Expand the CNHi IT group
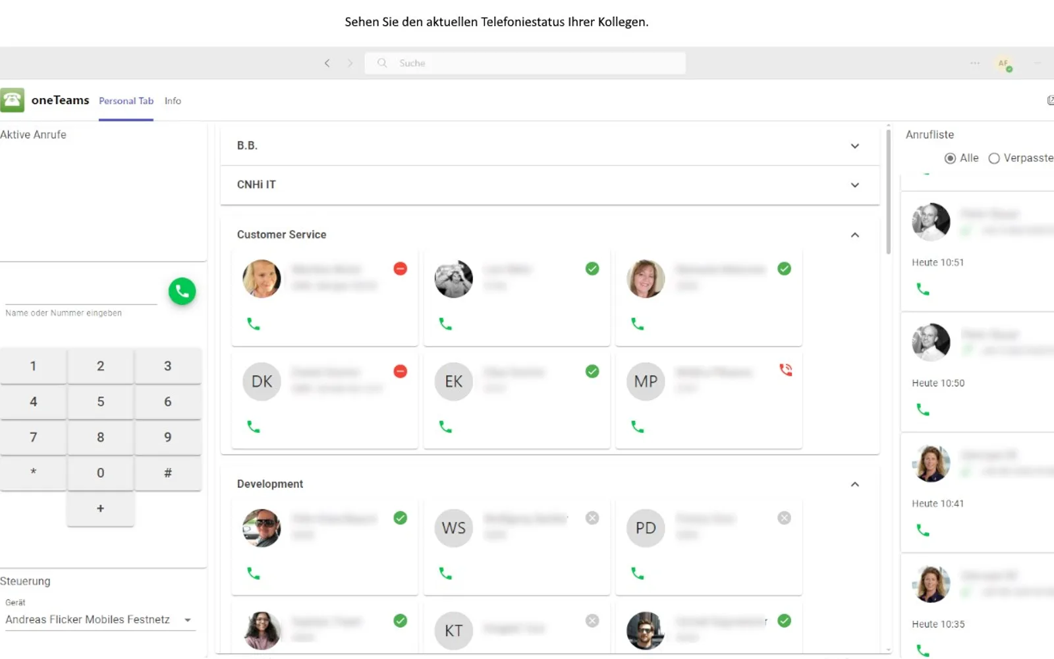This screenshot has height=659, width=1054. point(550,185)
